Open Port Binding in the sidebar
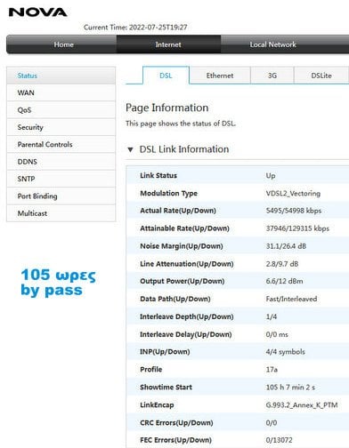The image size is (349, 448). click(61, 196)
